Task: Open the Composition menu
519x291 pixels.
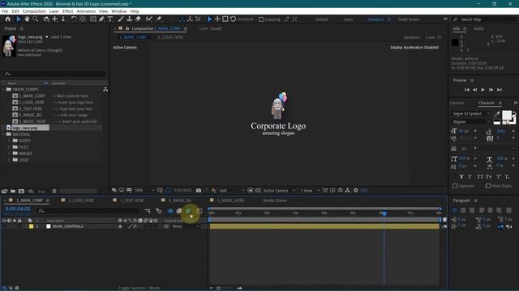Action: (34, 11)
